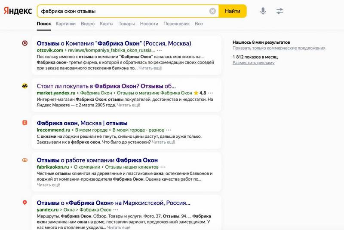Viewport: 344px width, 230px height.
Task: Open result Отзывы о Компания "Фабрика Окон" (Россия, Москва)
Action: 114,43
